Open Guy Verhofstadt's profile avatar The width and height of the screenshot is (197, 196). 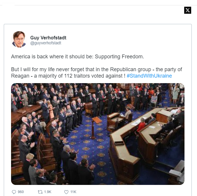tap(19, 39)
